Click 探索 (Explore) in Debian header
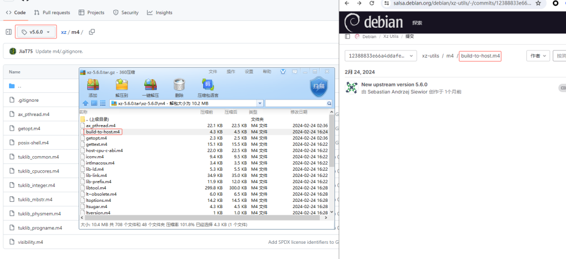 pos(417,23)
